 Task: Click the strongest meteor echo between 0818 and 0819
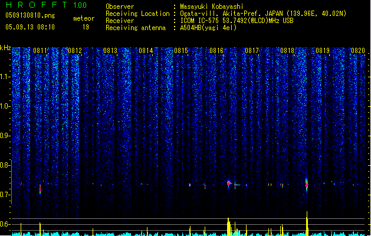click(x=307, y=184)
